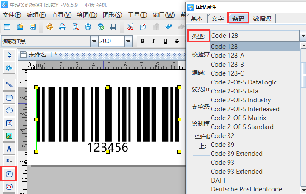Cut with the scissors icon
306x194 pixels.
130,27
